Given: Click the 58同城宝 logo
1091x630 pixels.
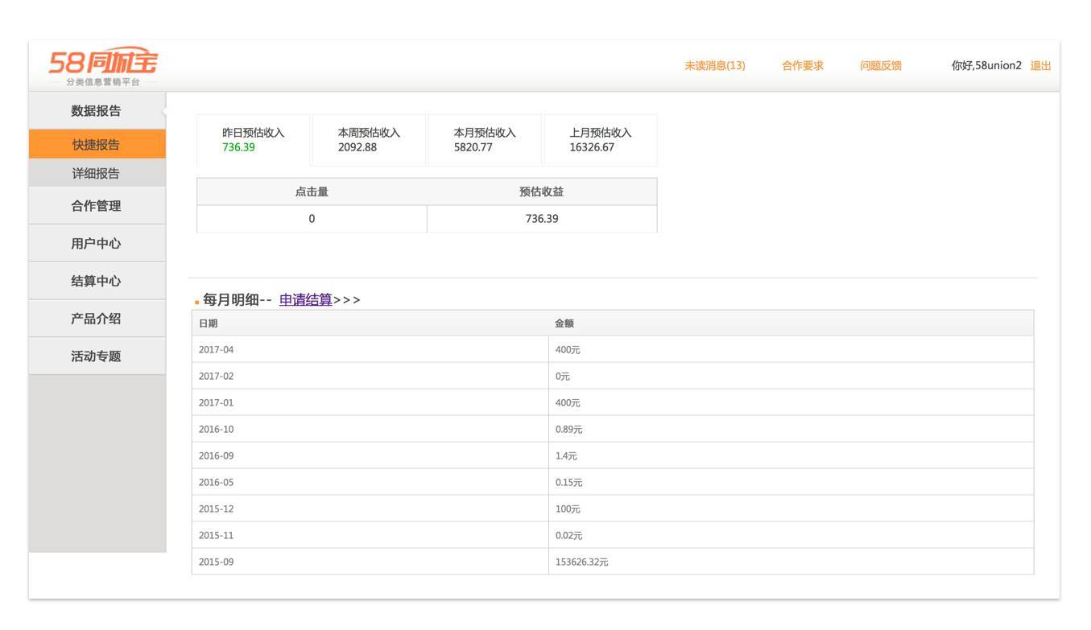Looking at the screenshot, I should point(103,66).
